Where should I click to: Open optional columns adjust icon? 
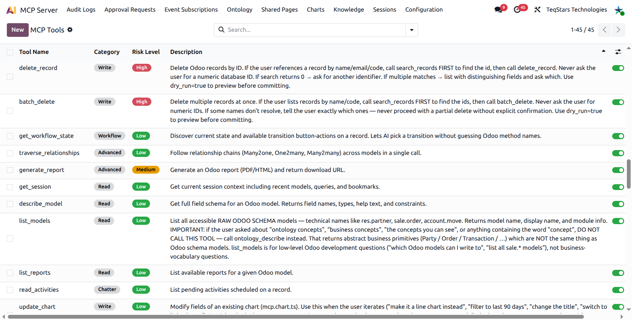point(618,52)
